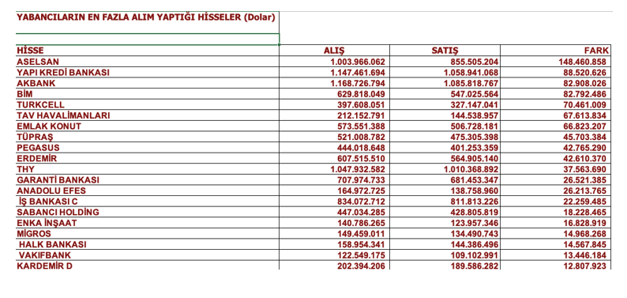This screenshot has width=627, height=298.
Task: Select the title cell YABANCILARIN EN FAZLA ALIM
Action: pyautogui.click(x=147, y=22)
